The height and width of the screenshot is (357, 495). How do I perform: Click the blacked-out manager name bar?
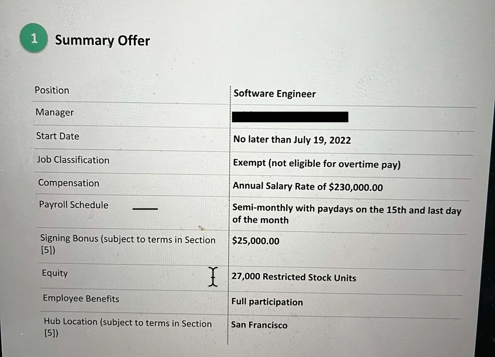pos(290,117)
